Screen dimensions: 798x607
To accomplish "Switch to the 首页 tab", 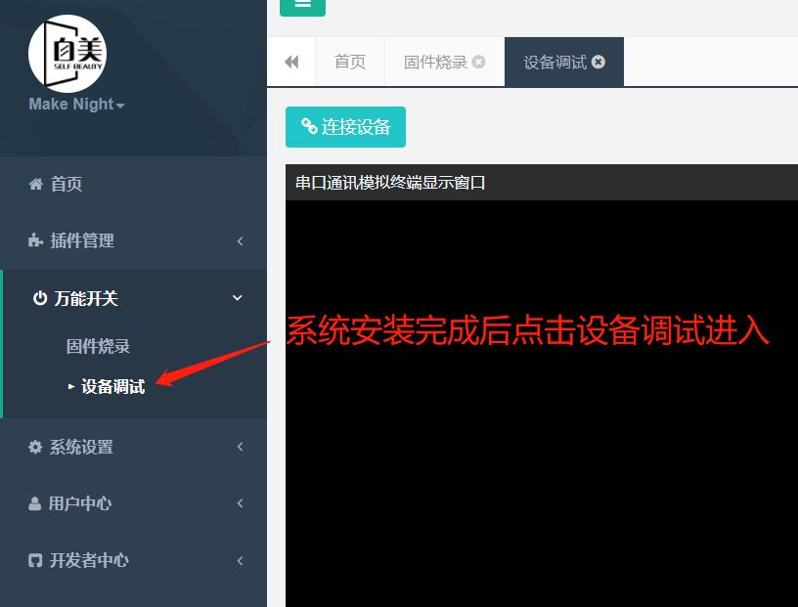I will point(350,63).
